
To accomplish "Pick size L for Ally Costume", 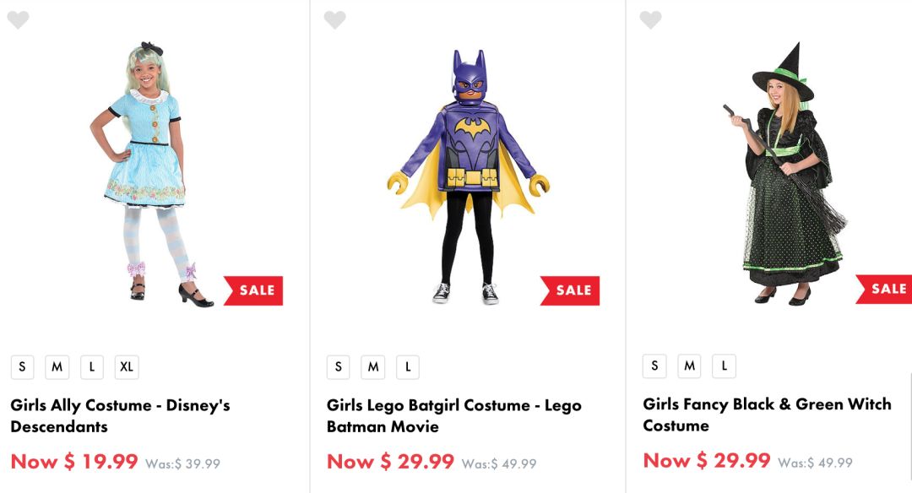I will [91, 367].
